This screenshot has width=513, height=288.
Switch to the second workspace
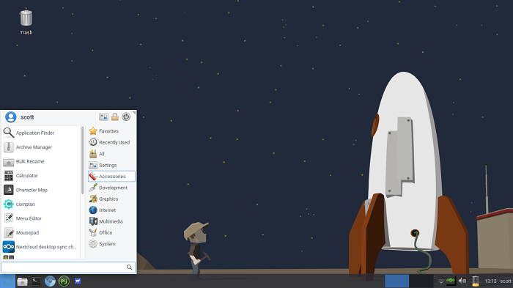point(421,281)
